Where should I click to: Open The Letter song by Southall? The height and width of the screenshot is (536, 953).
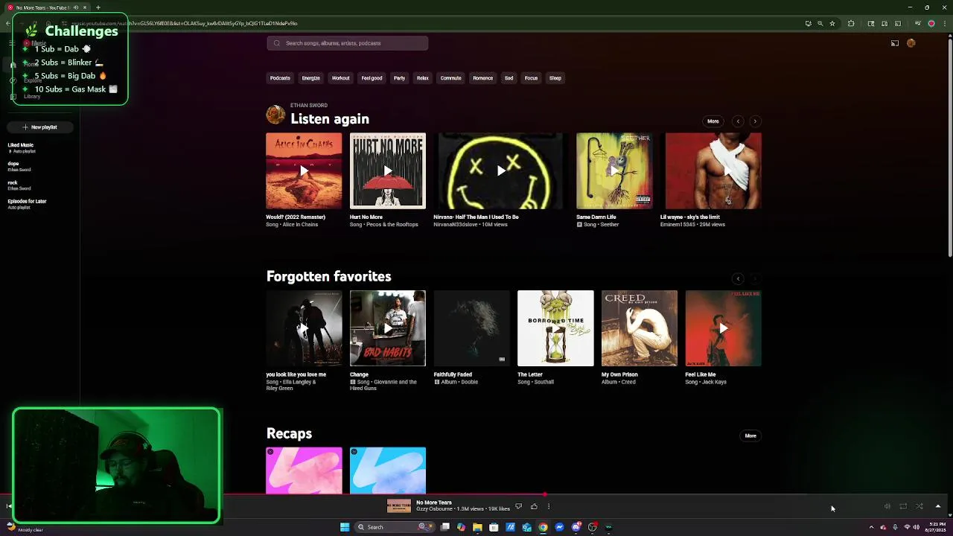555,328
